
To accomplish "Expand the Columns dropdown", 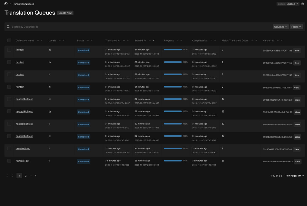I will (281, 27).
